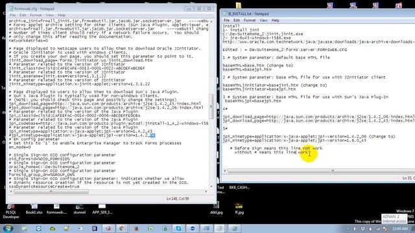The width and height of the screenshot is (415, 233).
Task: Click horizontal scrollbar thumb in IE_INSTALL.txt Notepad
Action: [333, 171]
